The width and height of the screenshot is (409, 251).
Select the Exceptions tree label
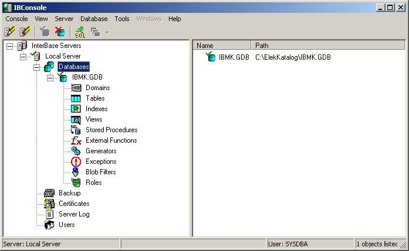[101, 161]
